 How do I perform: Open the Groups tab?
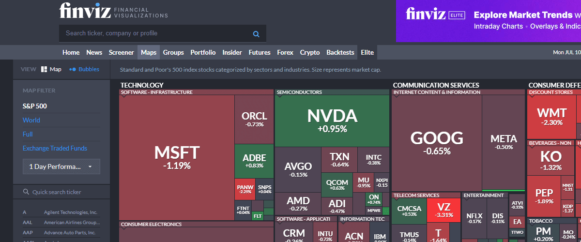(173, 52)
